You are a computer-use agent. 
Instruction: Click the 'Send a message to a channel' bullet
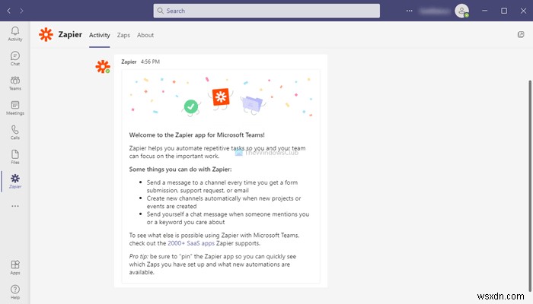pos(222,186)
